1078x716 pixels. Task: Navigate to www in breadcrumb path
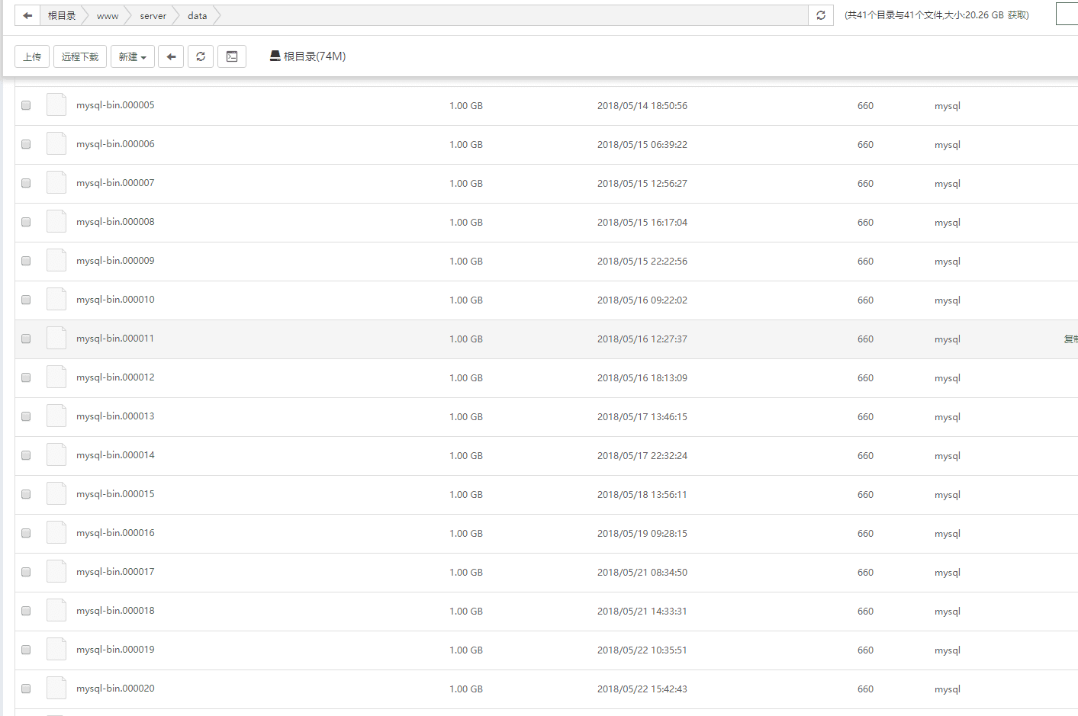tap(108, 15)
